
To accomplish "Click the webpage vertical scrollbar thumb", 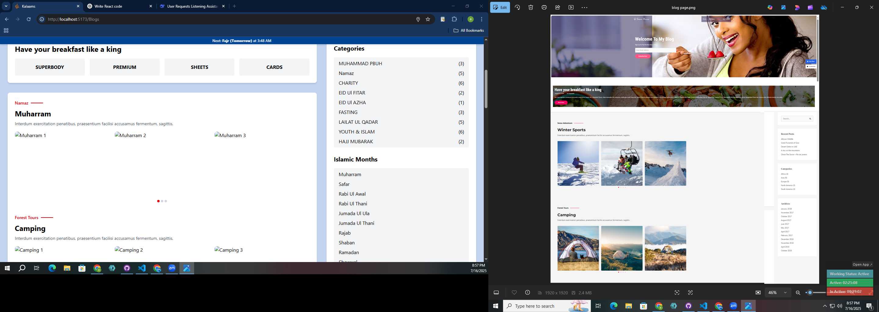I will (486, 89).
